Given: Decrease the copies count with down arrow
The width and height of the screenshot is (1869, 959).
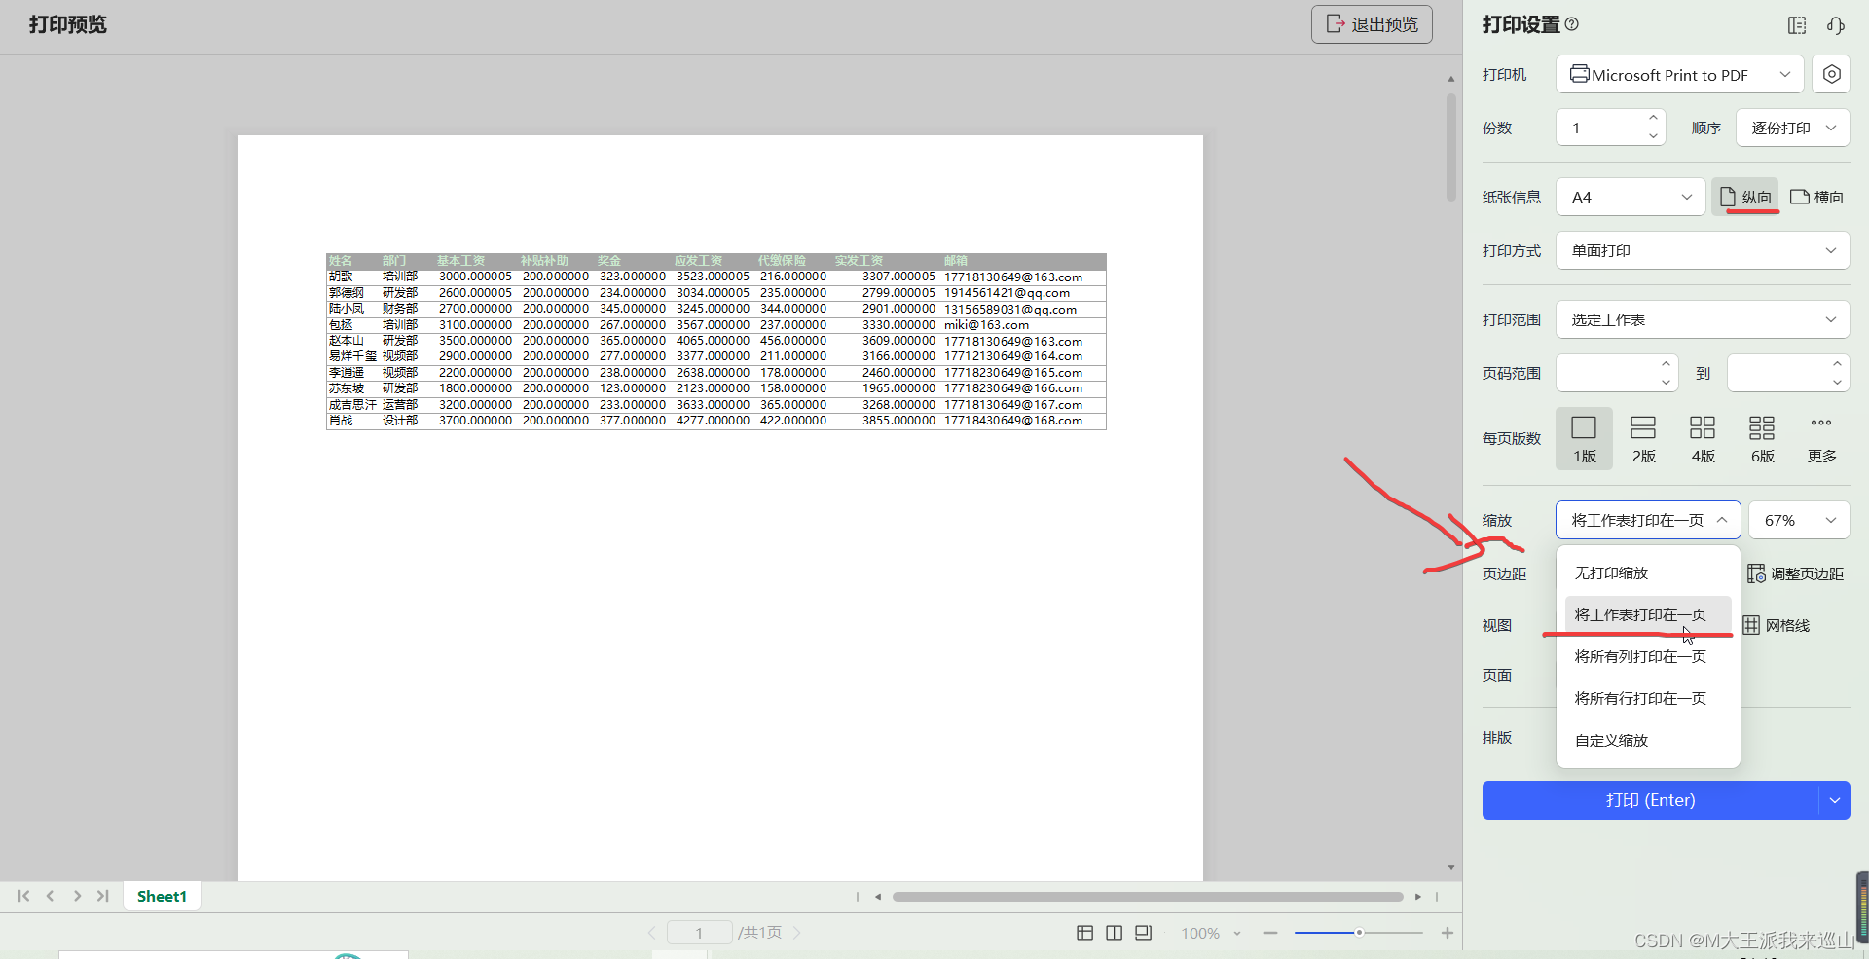Looking at the screenshot, I should pos(1653,136).
